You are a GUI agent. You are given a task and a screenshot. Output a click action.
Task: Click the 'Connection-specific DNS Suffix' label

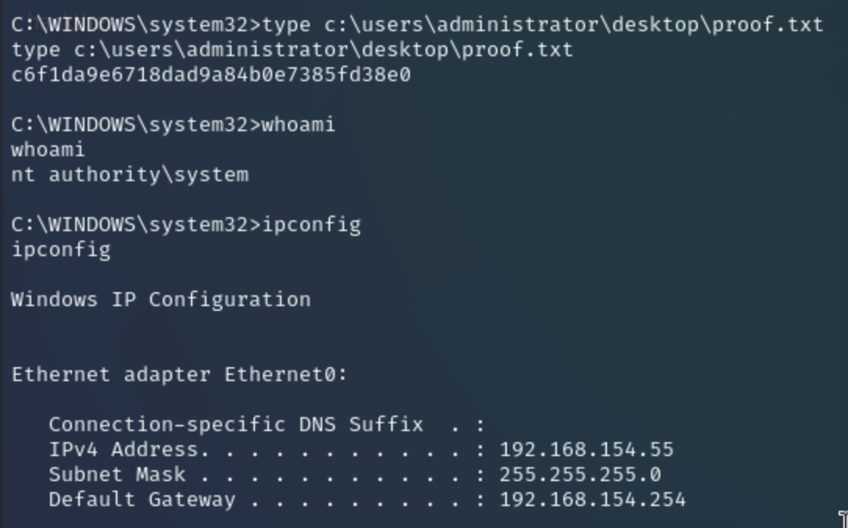pyautogui.click(x=235, y=425)
